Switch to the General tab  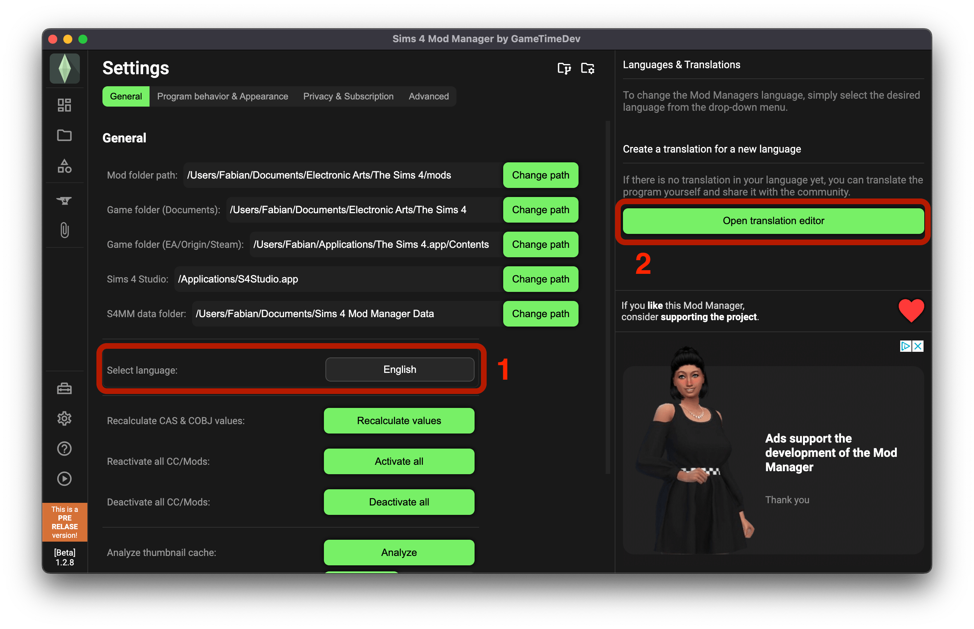[126, 96]
